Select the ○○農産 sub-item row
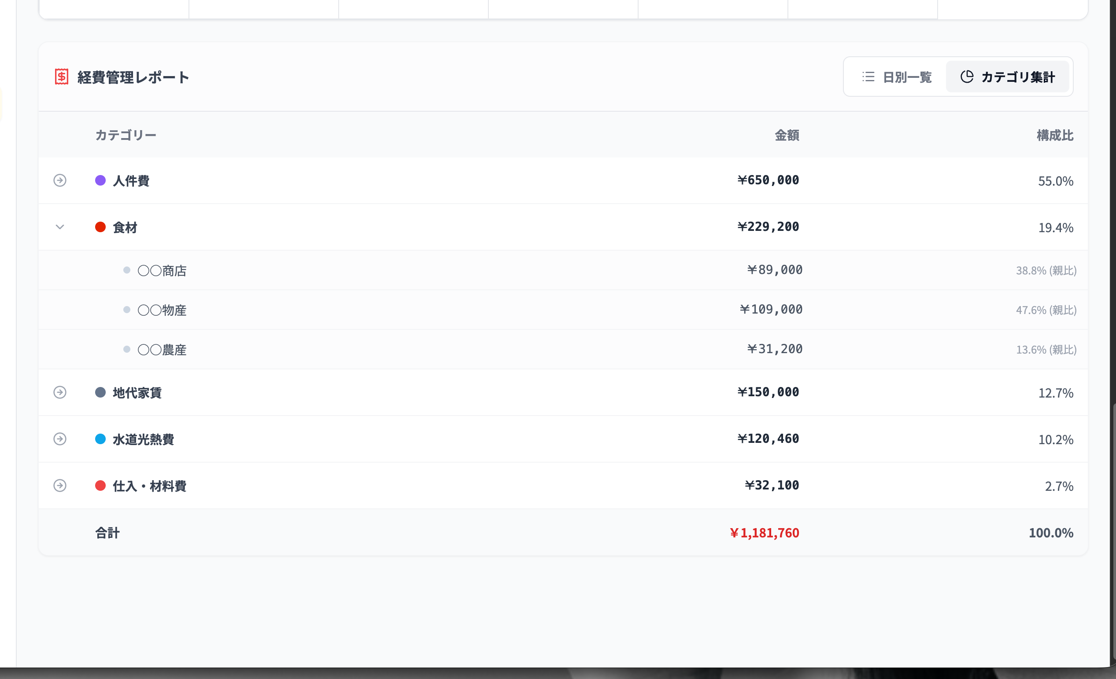1116x679 pixels. tap(563, 349)
